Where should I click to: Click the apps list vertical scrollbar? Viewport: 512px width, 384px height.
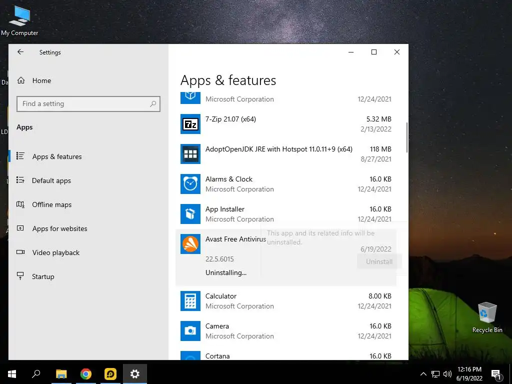point(407,137)
